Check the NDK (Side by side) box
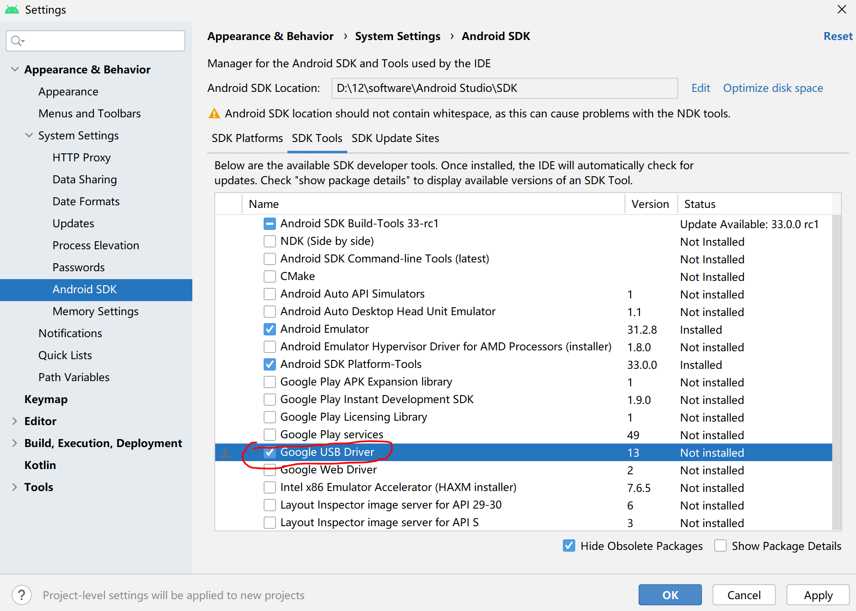 tap(269, 241)
